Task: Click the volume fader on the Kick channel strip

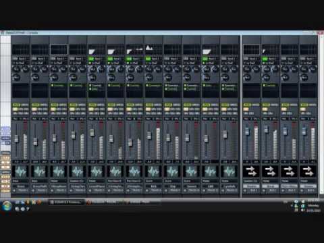Action: tap(149, 136)
